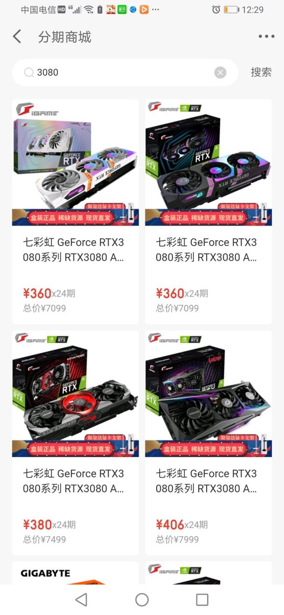The height and width of the screenshot is (615, 284).
Task: Tap the Android home circle button
Action: click(142, 599)
